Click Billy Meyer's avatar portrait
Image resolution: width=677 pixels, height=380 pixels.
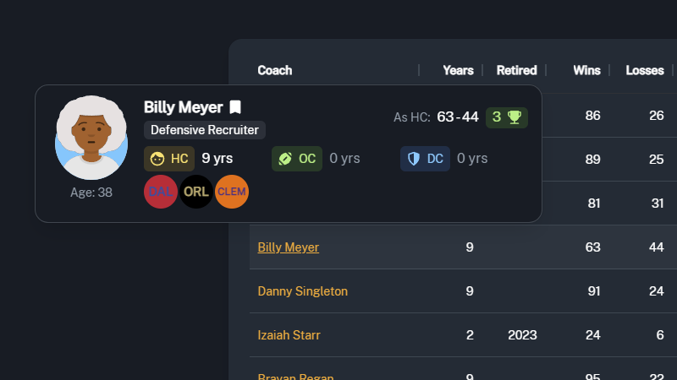[91, 138]
